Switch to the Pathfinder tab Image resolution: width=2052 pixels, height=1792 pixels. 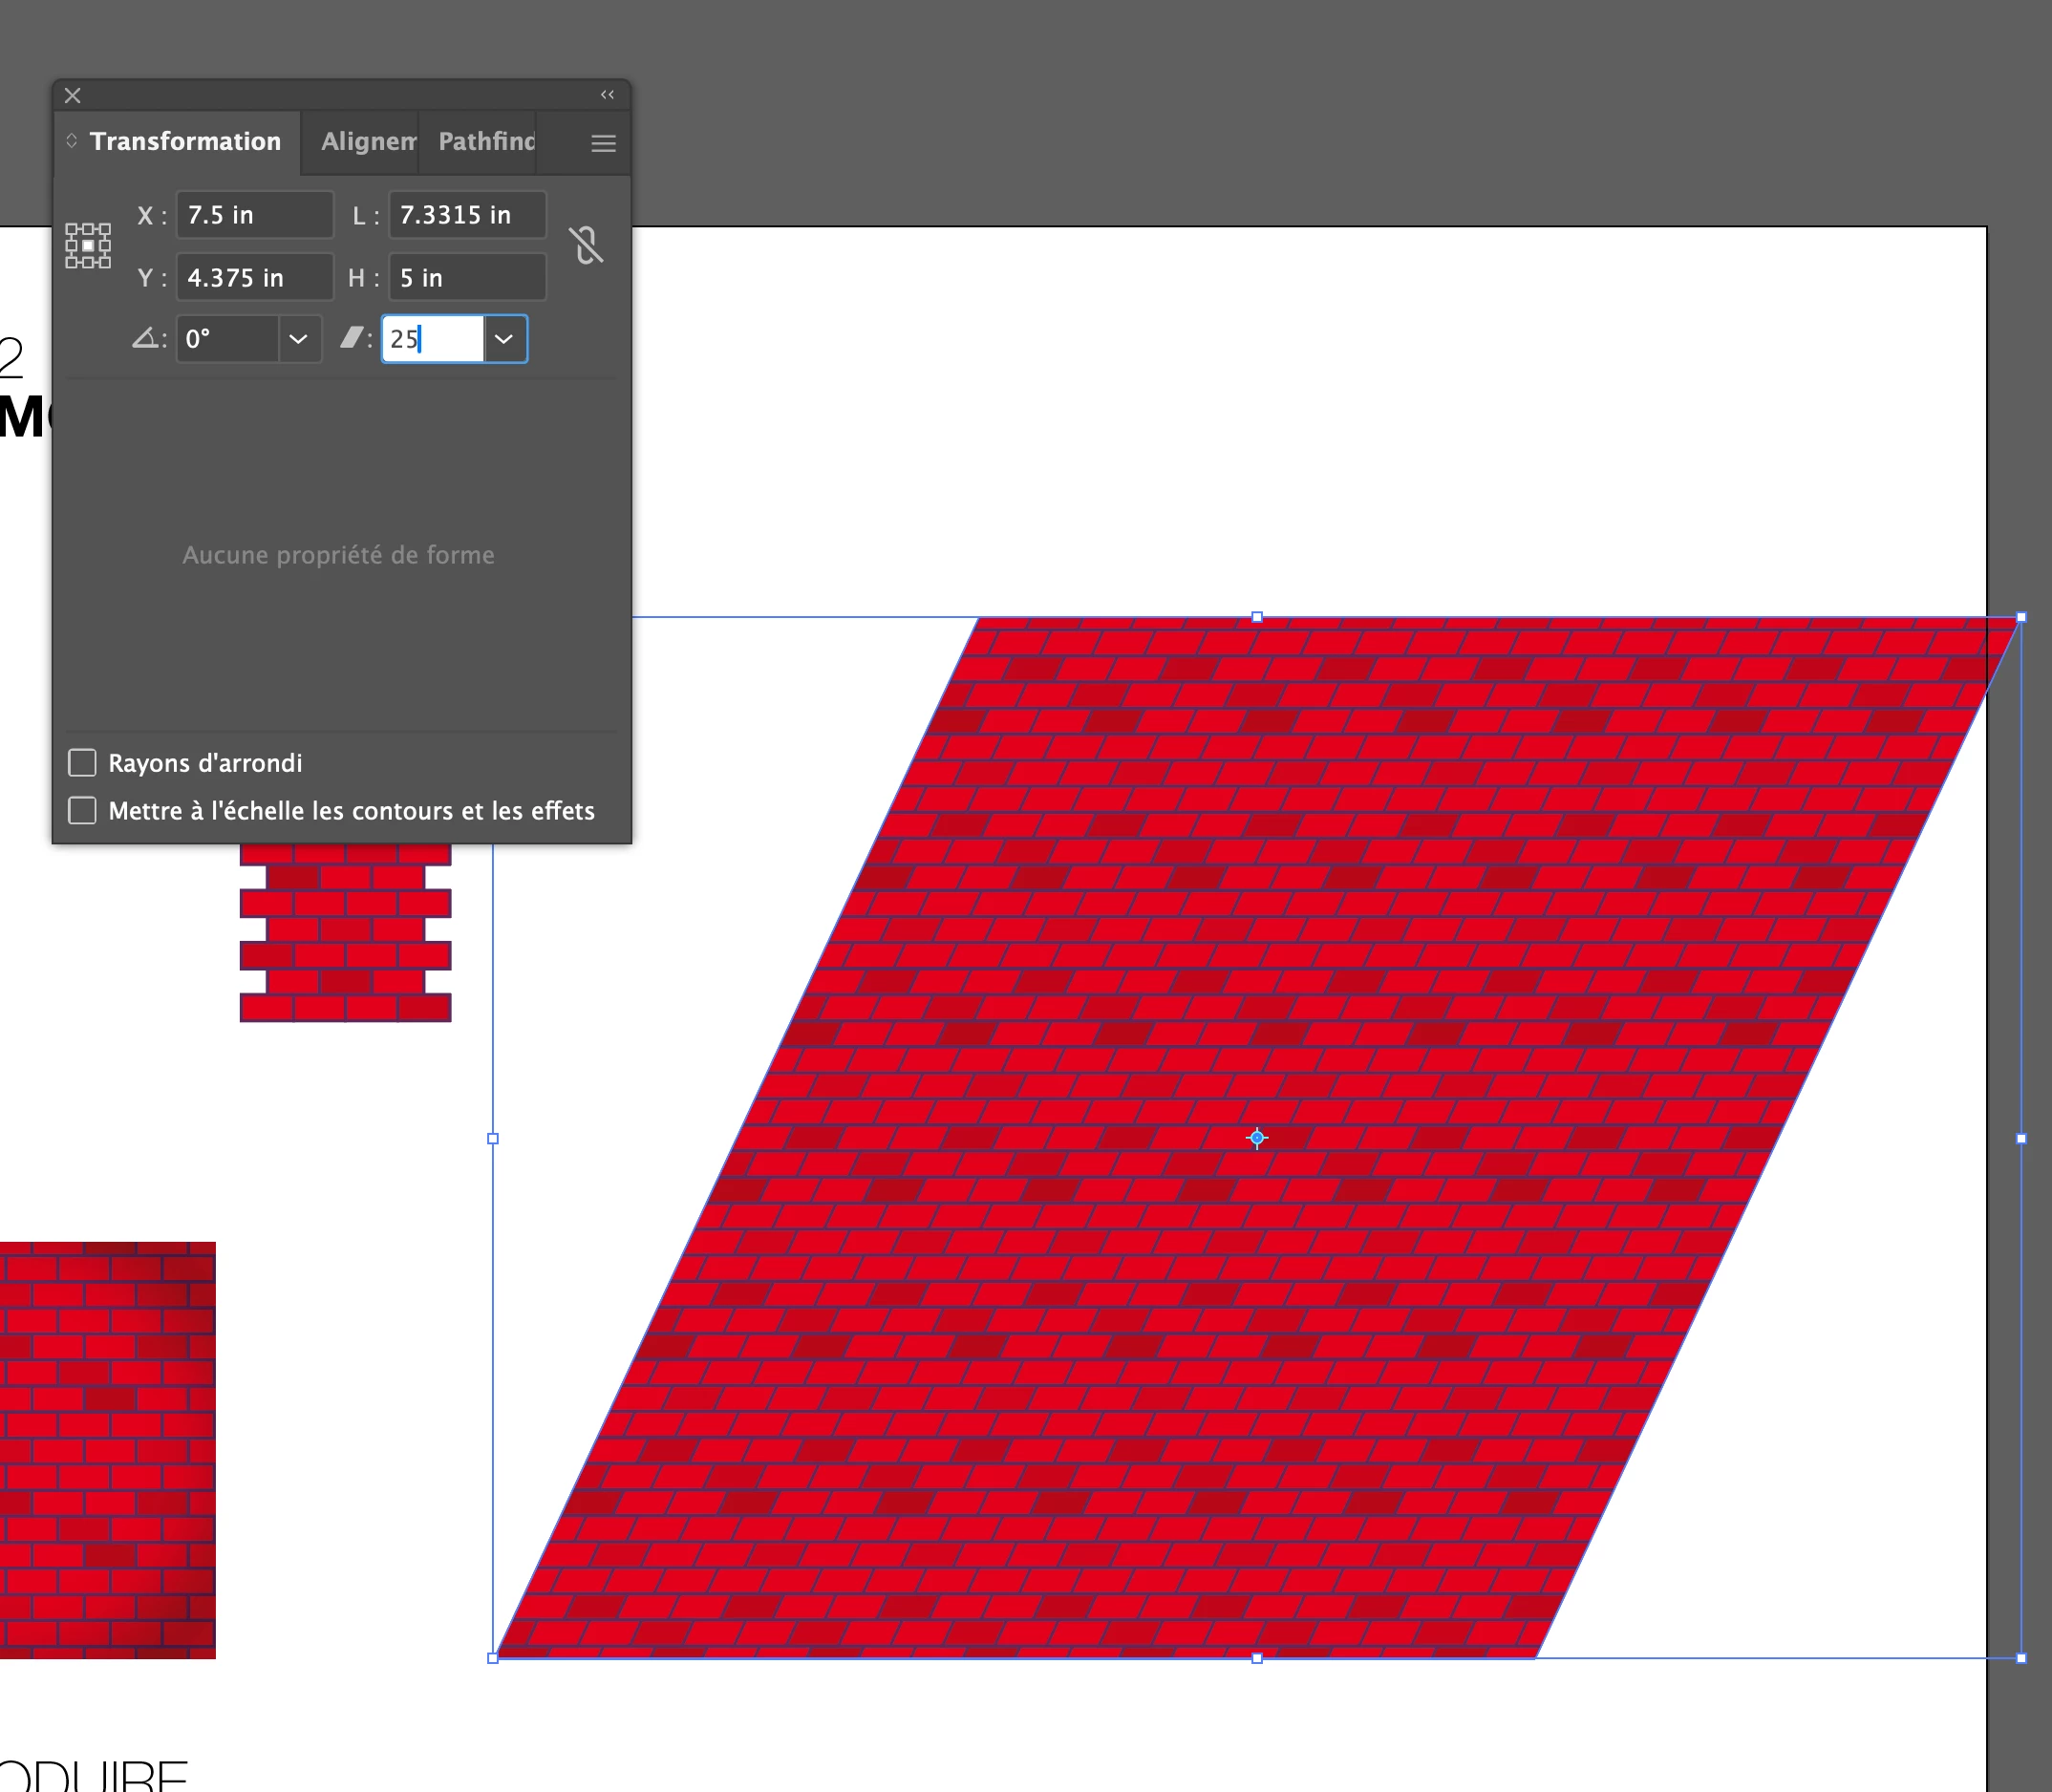(486, 142)
